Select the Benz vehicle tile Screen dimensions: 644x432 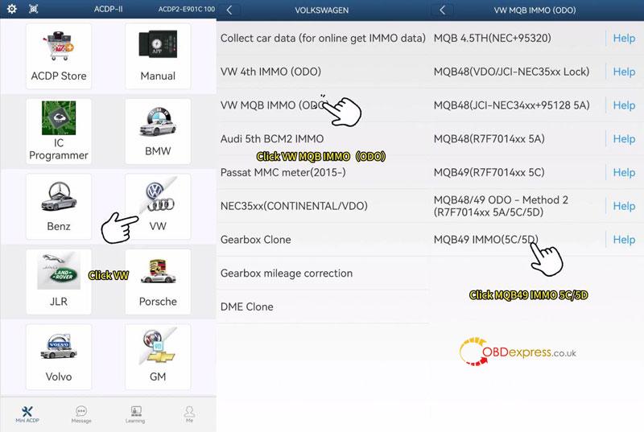tap(59, 207)
